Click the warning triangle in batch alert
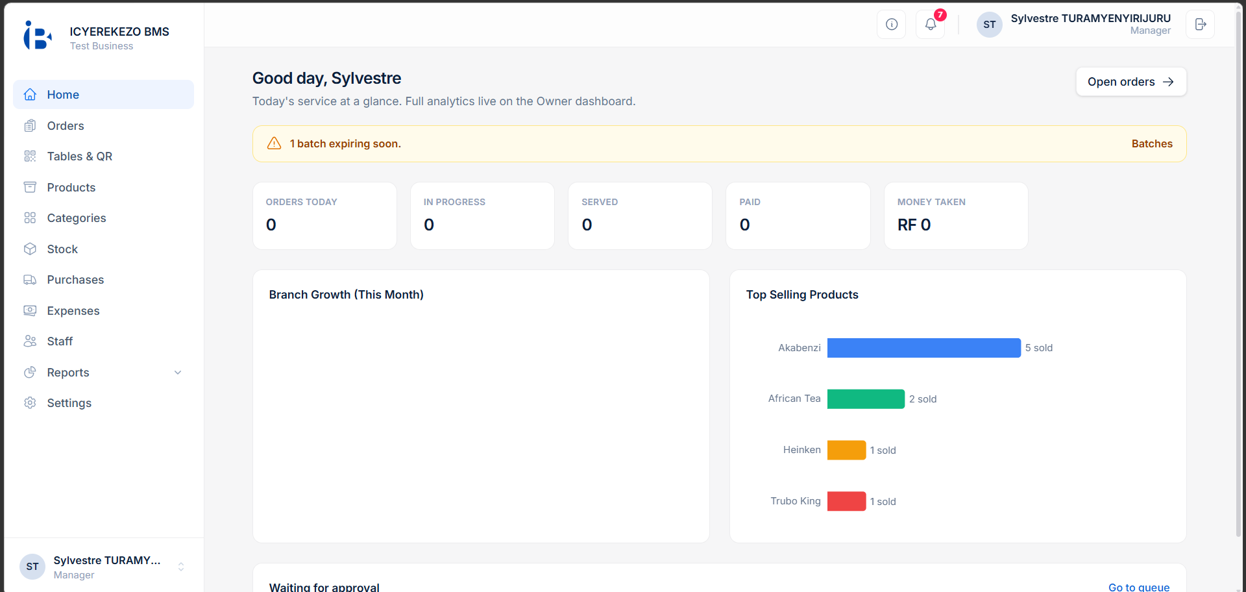Screen dimensions: 1246x592 tap(275, 143)
